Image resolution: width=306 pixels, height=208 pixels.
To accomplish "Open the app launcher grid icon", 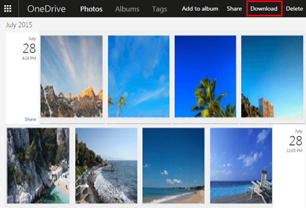I will point(8,9).
